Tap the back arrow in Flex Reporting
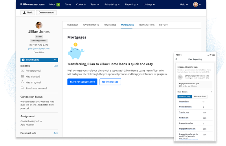Image resolution: width=226 pixels, height=146 pixels. (176, 59)
